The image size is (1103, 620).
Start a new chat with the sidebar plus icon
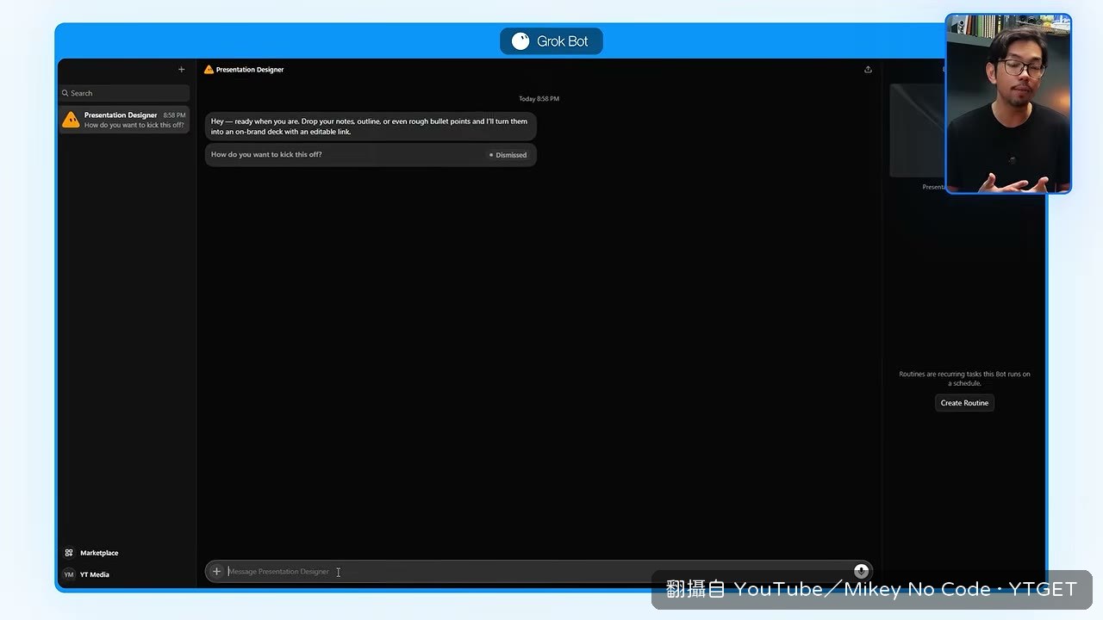coord(181,70)
